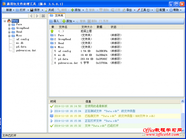Viewport: 186px width, 139px height.
Task: Select the 文件夹 tab
Action: click(x=57, y=16)
